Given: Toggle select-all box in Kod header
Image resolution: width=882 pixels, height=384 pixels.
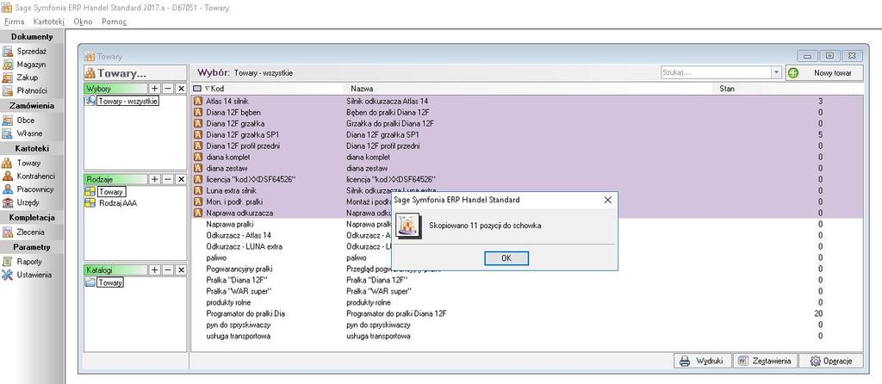Looking at the screenshot, I should point(197,89).
